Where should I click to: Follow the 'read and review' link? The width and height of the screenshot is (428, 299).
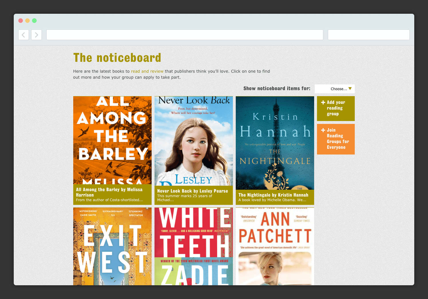click(x=147, y=71)
